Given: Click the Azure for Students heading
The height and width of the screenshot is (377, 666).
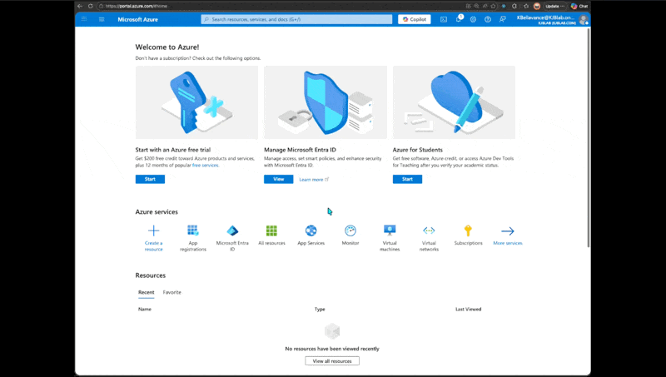Looking at the screenshot, I should tap(418, 150).
